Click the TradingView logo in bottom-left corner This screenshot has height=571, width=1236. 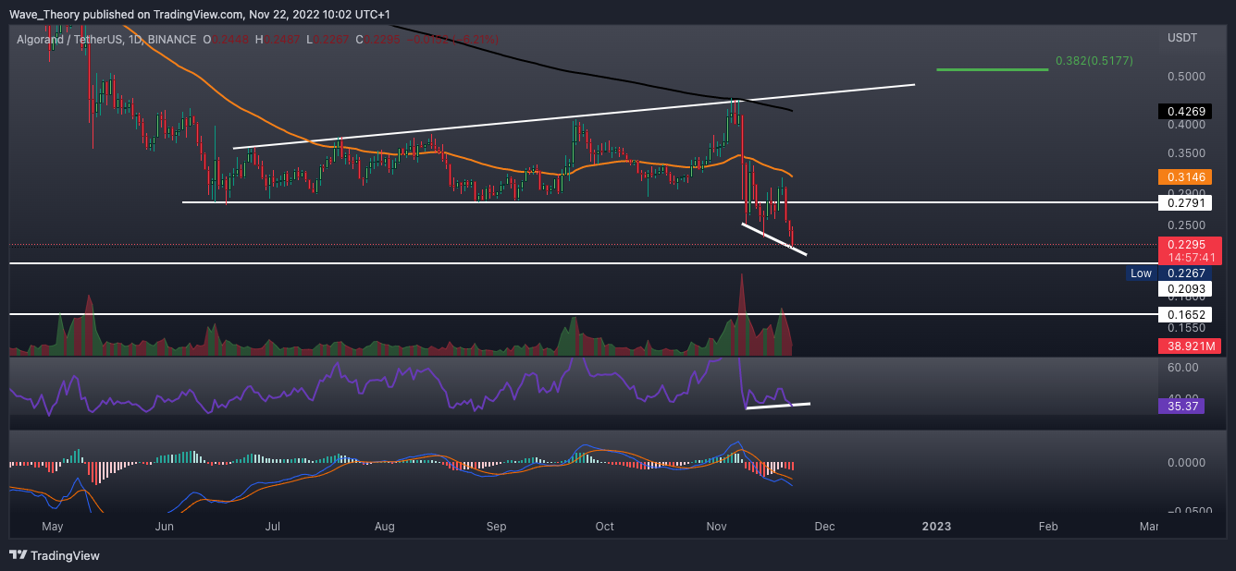point(55,555)
